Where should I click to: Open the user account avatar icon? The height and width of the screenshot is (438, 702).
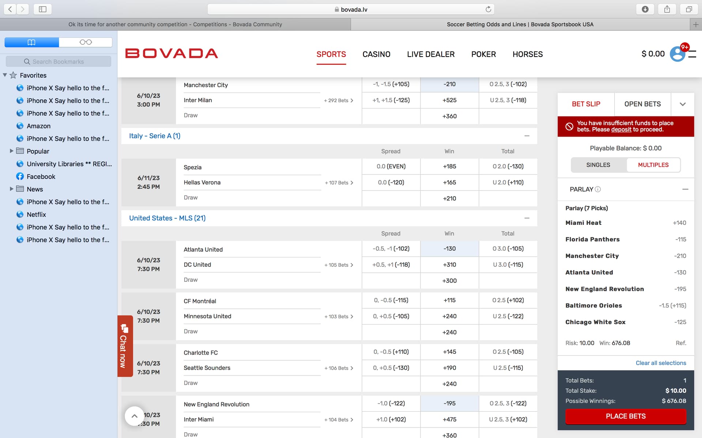[x=677, y=54]
